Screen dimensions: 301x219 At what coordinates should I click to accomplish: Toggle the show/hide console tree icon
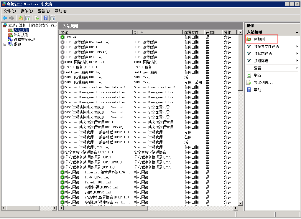tap(27, 18)
